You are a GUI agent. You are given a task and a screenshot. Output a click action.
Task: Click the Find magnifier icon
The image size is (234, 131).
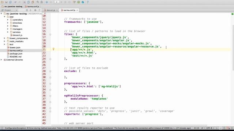click(x=38, y=2)
